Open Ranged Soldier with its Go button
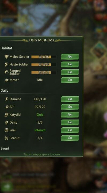This screenshot has height=193, width=107. click(x=70, y=72)
